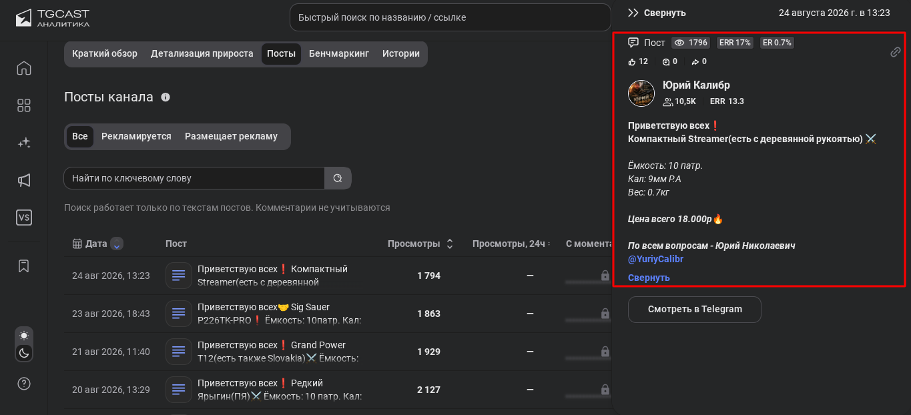Open post Sig Sauer P226TK-PRO
The width and height of the screenshot is (911, 415).
[279, 314]
